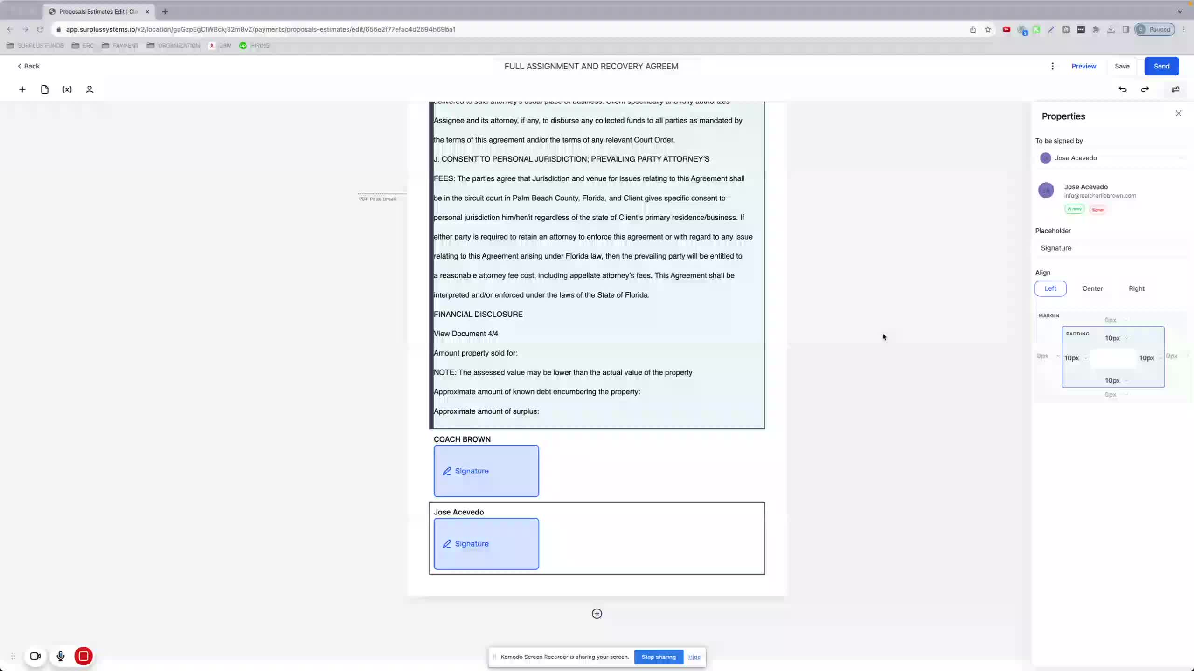Click the add element plus icon
This screenshot has width=1194, height=671.
pos(22,89)
